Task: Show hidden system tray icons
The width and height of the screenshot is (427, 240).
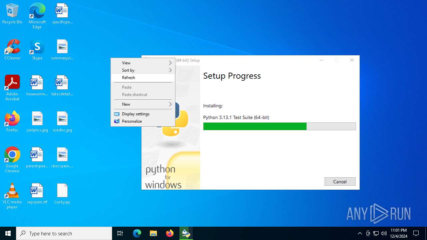Action: (x=360, y=233)
